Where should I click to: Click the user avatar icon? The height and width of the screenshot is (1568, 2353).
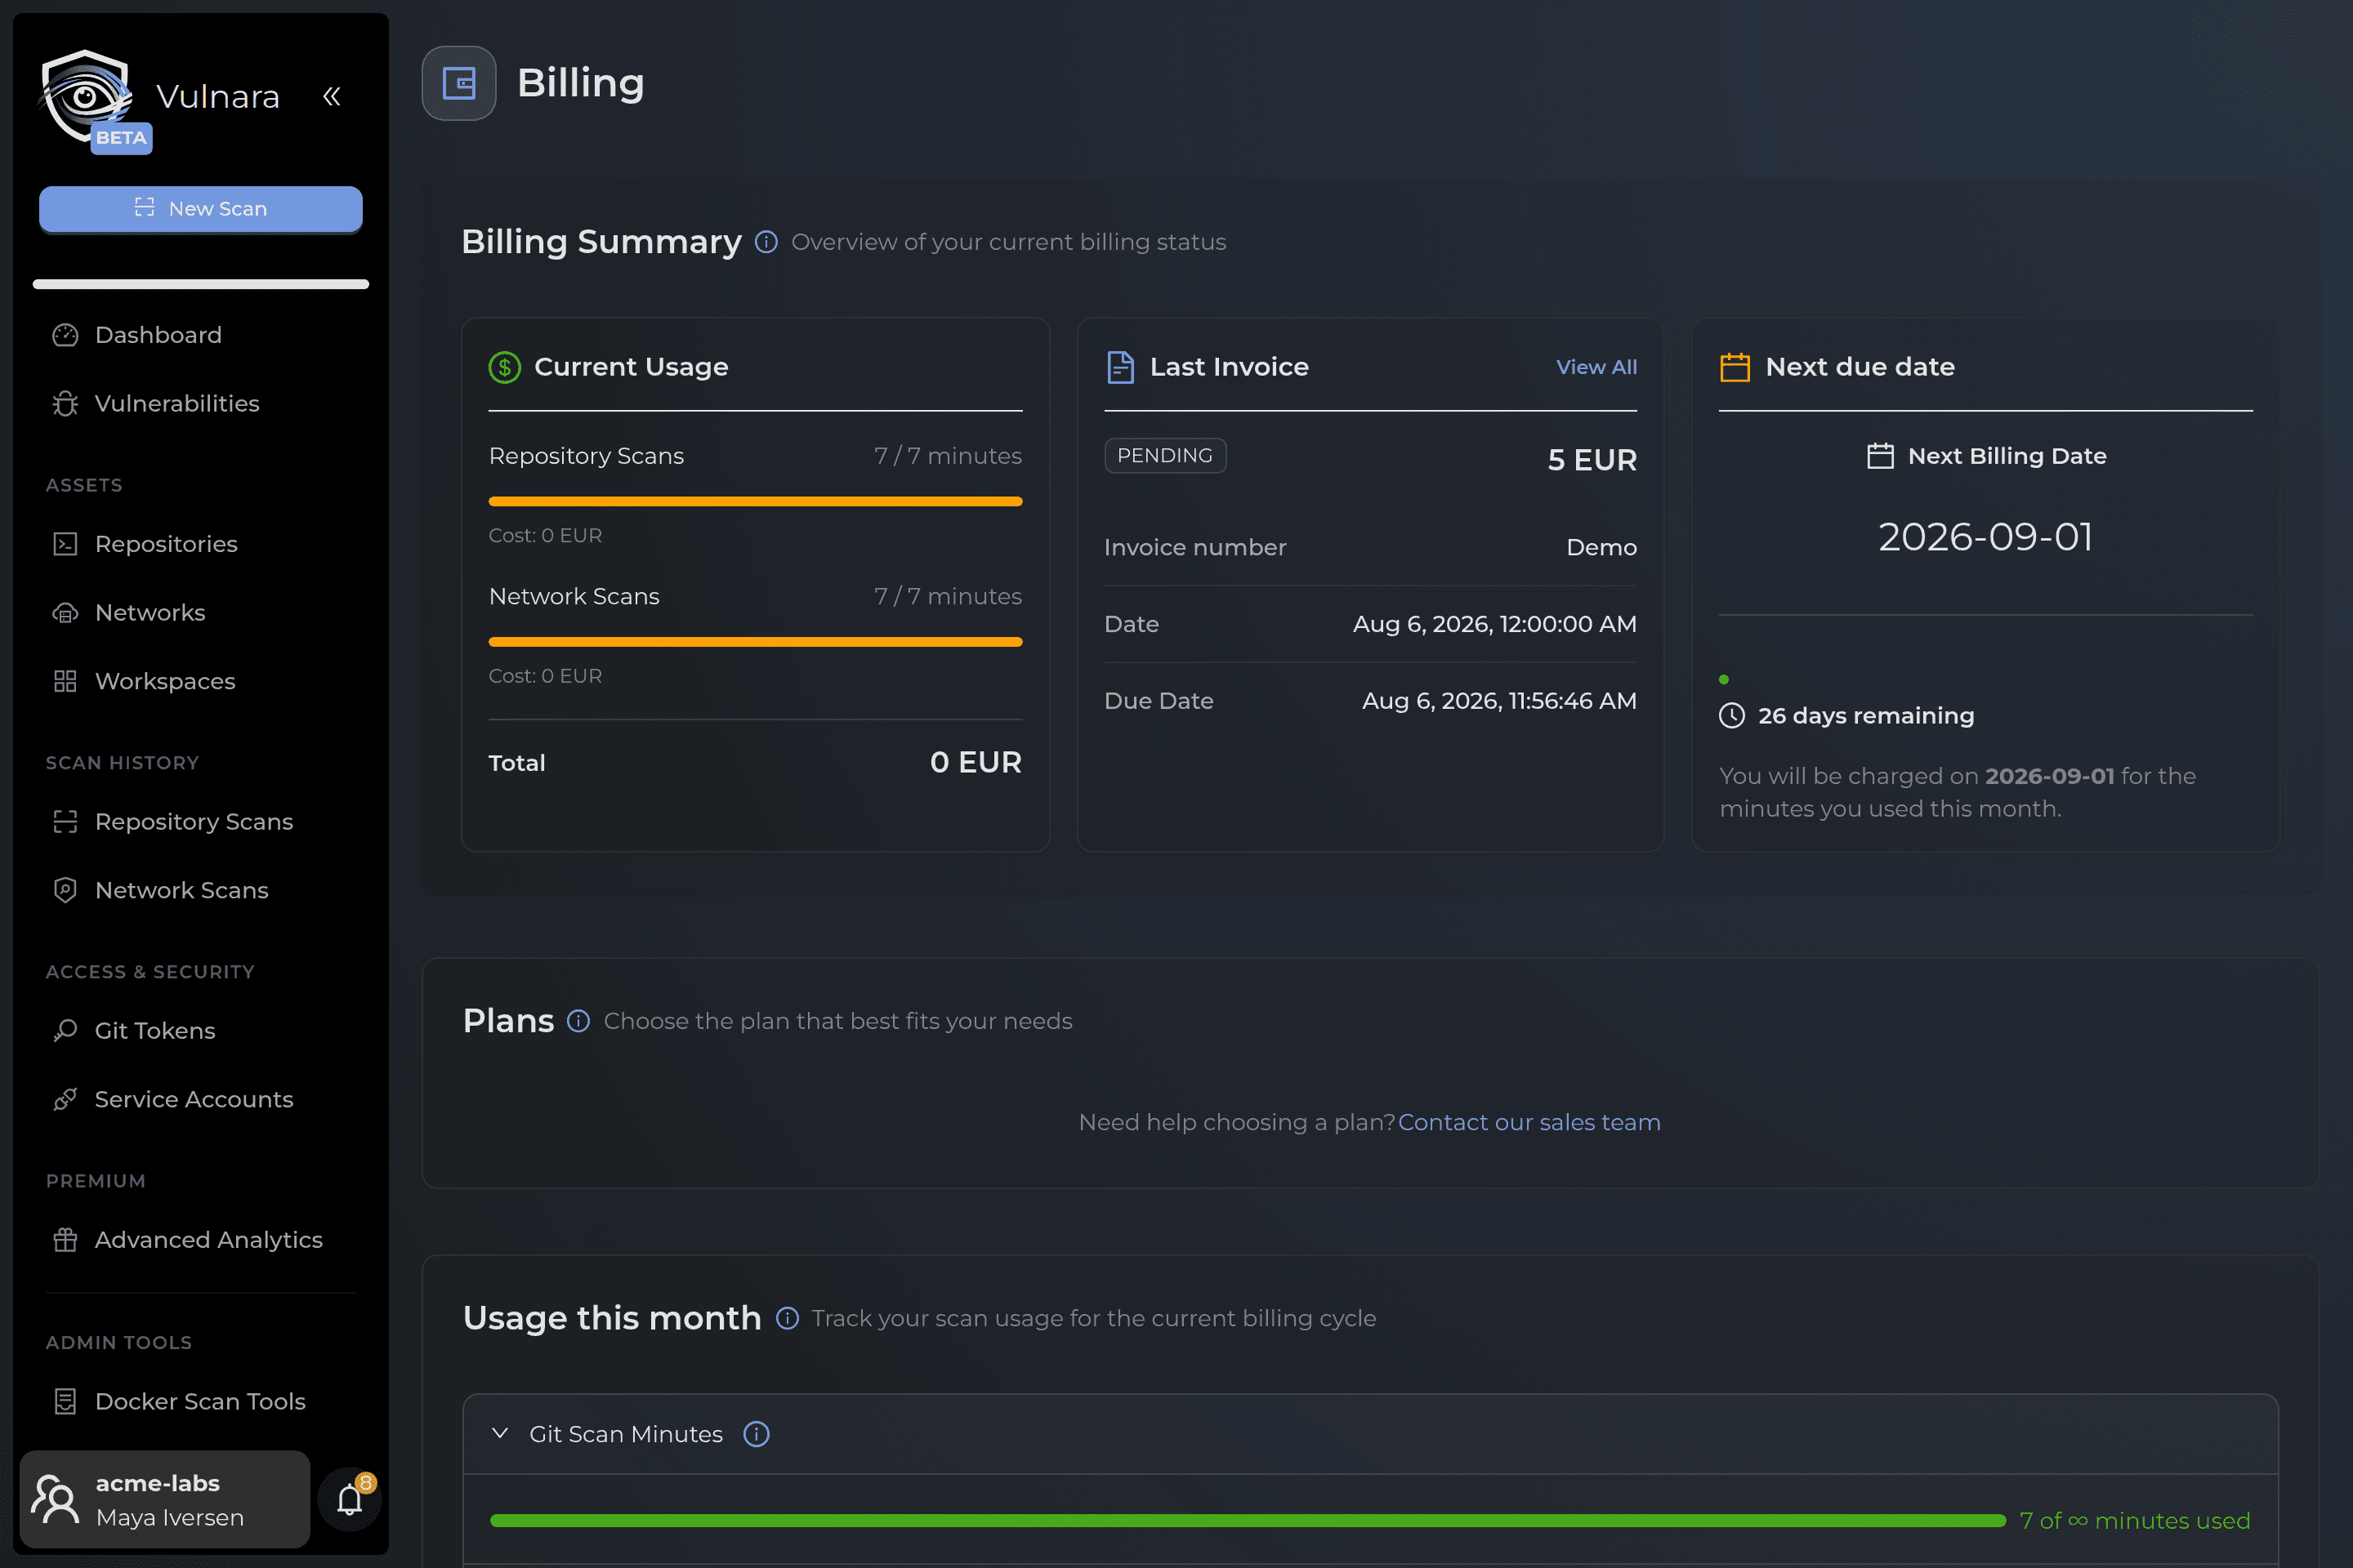[55, 1499]
